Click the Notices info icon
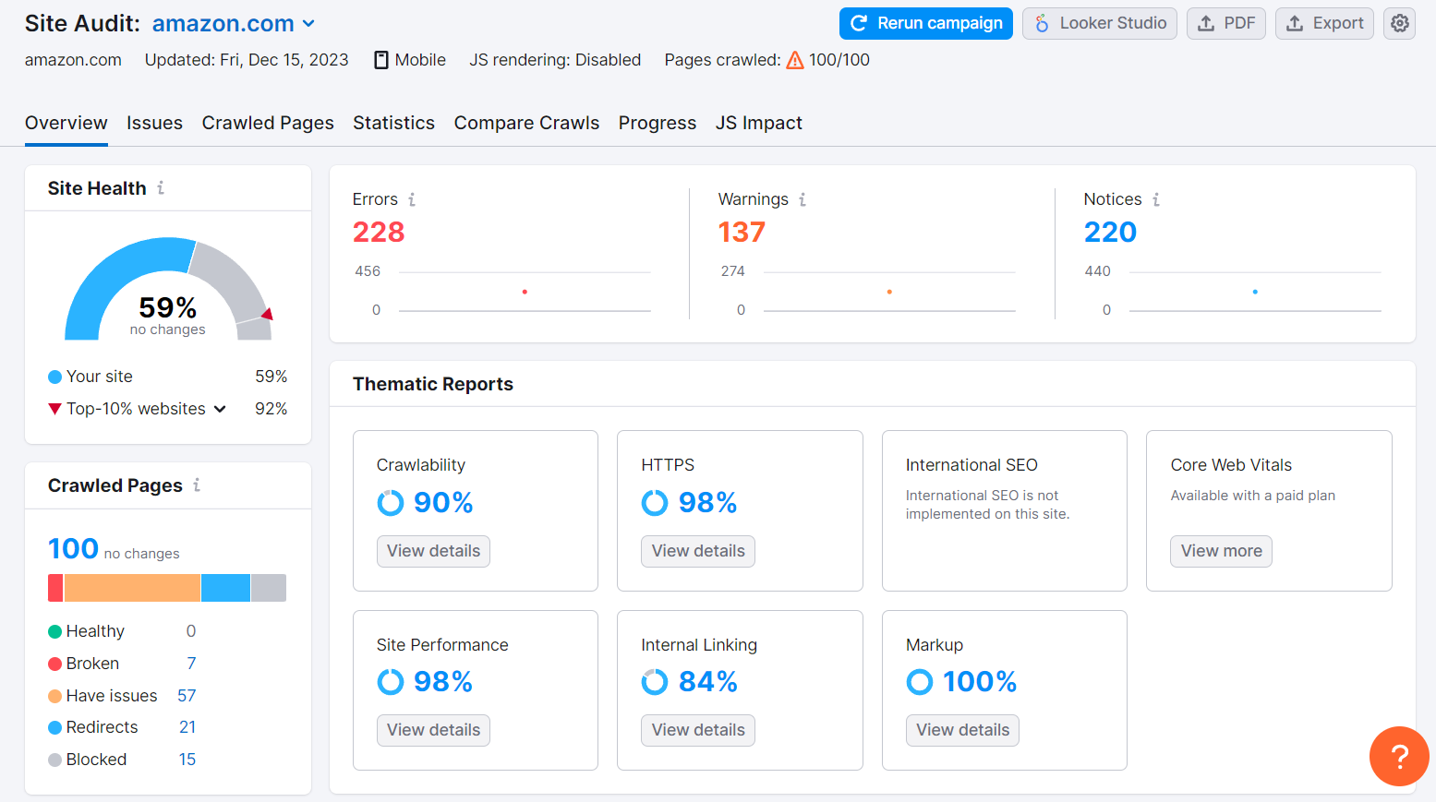 (x=1156, y=199)
